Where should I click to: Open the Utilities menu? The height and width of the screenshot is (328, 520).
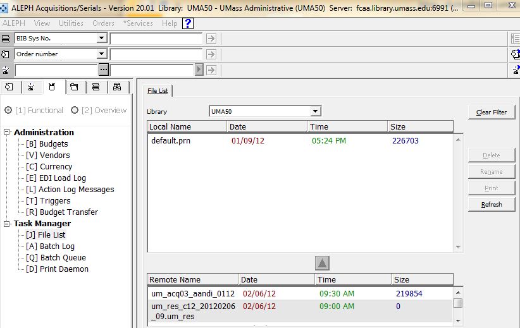pos(71,23)
